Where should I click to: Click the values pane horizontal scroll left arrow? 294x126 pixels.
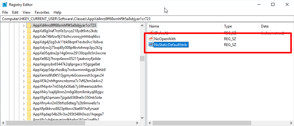(149, 123)
